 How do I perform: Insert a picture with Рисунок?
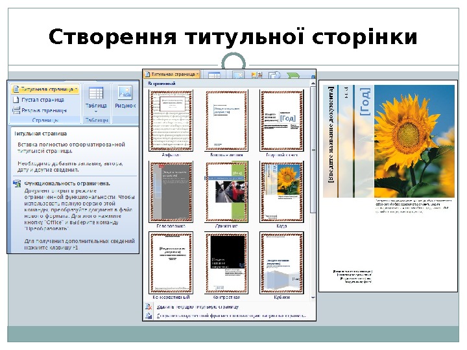point(125,98)
